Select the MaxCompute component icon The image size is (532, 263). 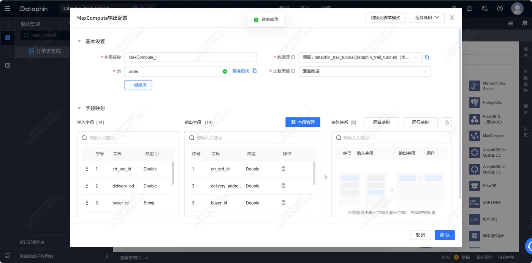[475, 136]
